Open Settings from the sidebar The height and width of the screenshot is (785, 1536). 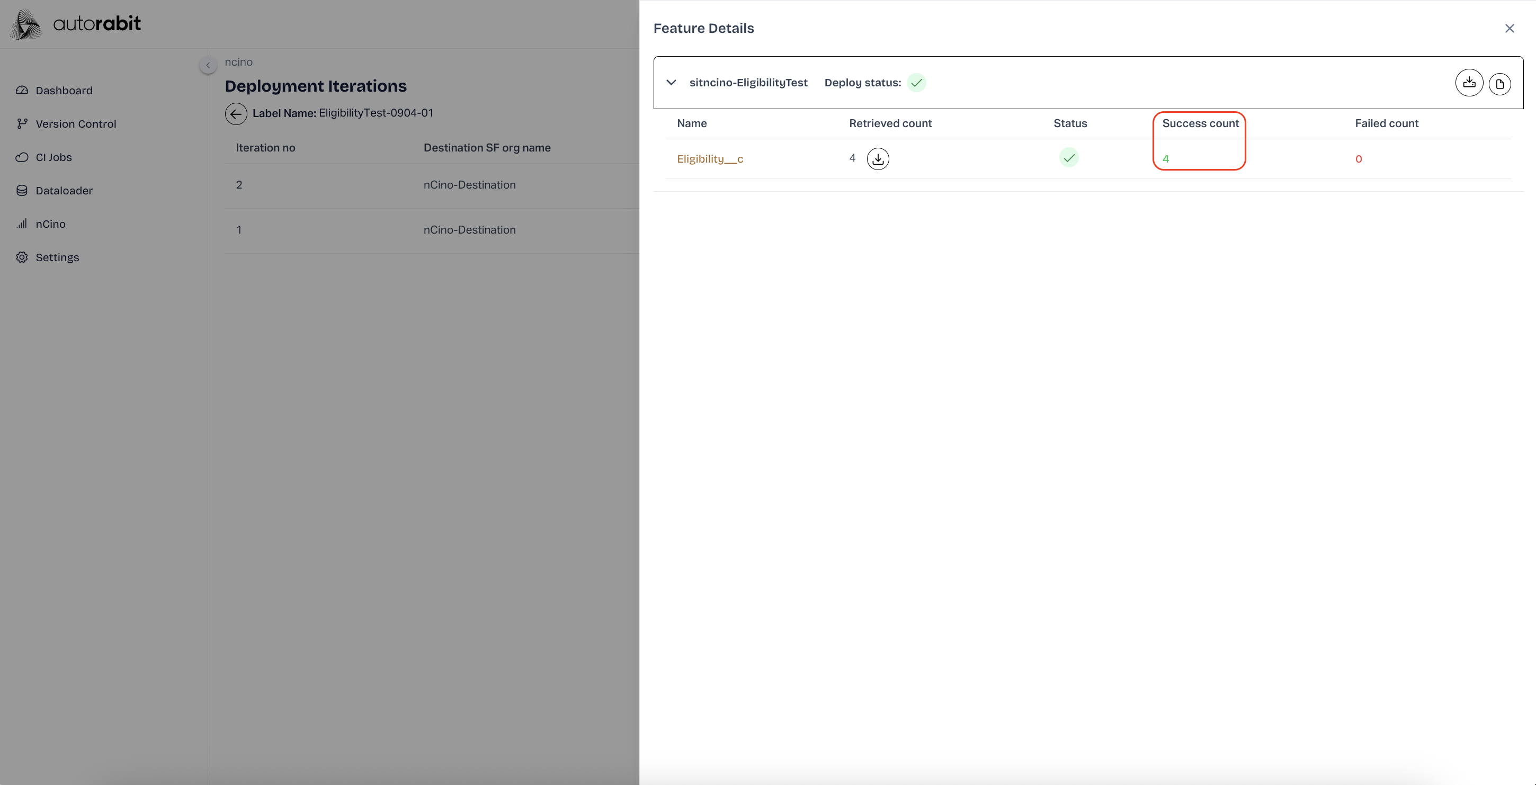click(x=57, y=257)
